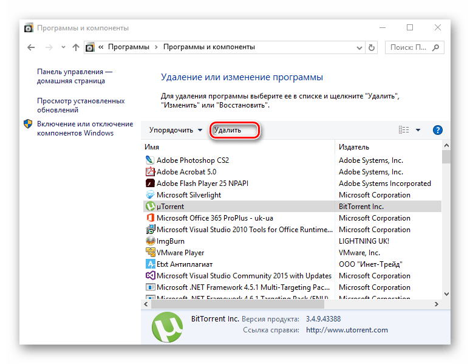The height and width of the screenshot is (364, 470).
Task: Sort by the Издатель column header
Action: tap(388, 147)
